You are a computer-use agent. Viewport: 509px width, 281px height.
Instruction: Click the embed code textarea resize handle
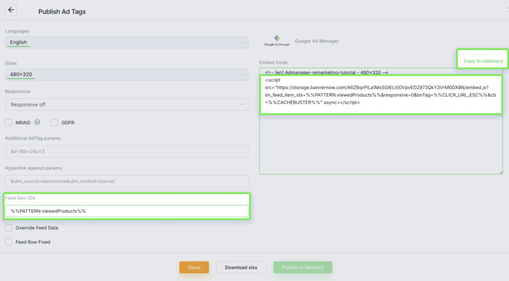pos(501,172)
